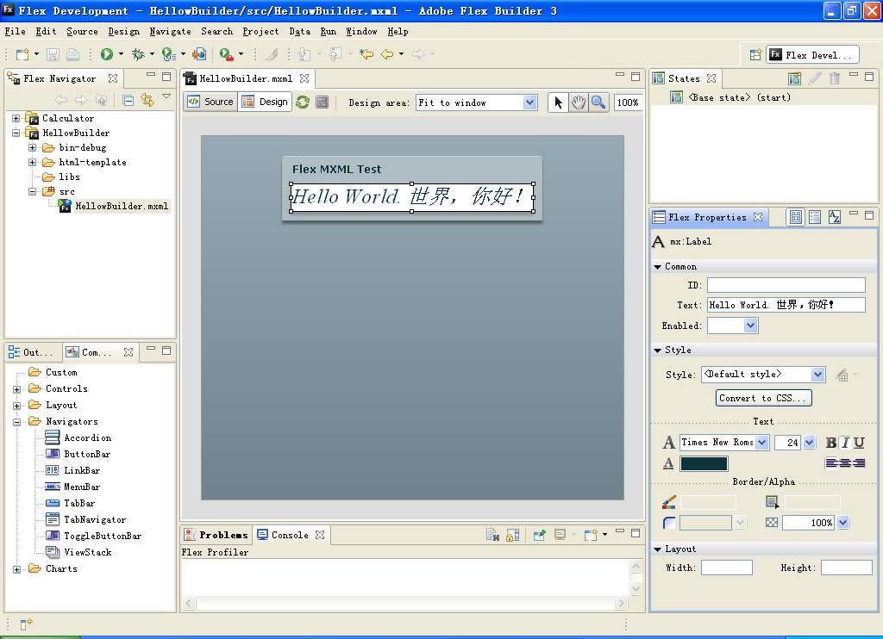Switch to the Problems tab
Viewport: 883px width, 639px height.
pyautogui.click(x=216, y=535)
